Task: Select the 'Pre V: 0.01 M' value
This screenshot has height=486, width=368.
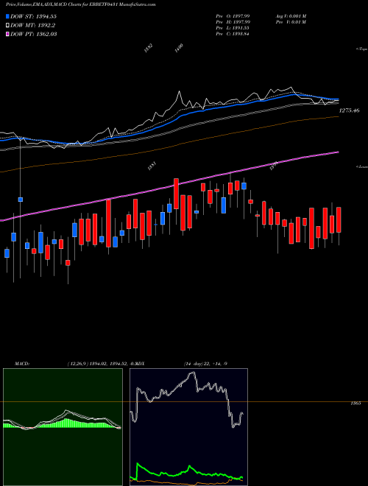Action: pos(291,21)
